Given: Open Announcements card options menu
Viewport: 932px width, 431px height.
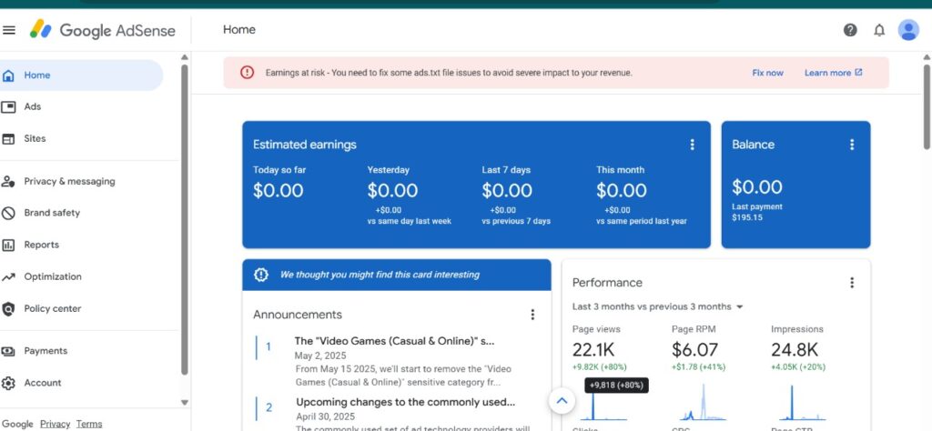Looking at the screenshot, I should (x=532, y=315).
